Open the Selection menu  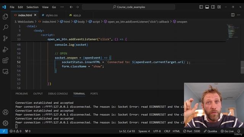click(x=32, y=7)
